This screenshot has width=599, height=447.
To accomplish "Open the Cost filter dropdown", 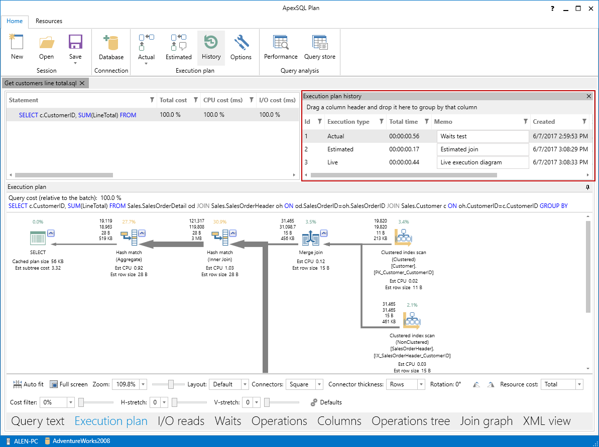I will coord(71,402).
